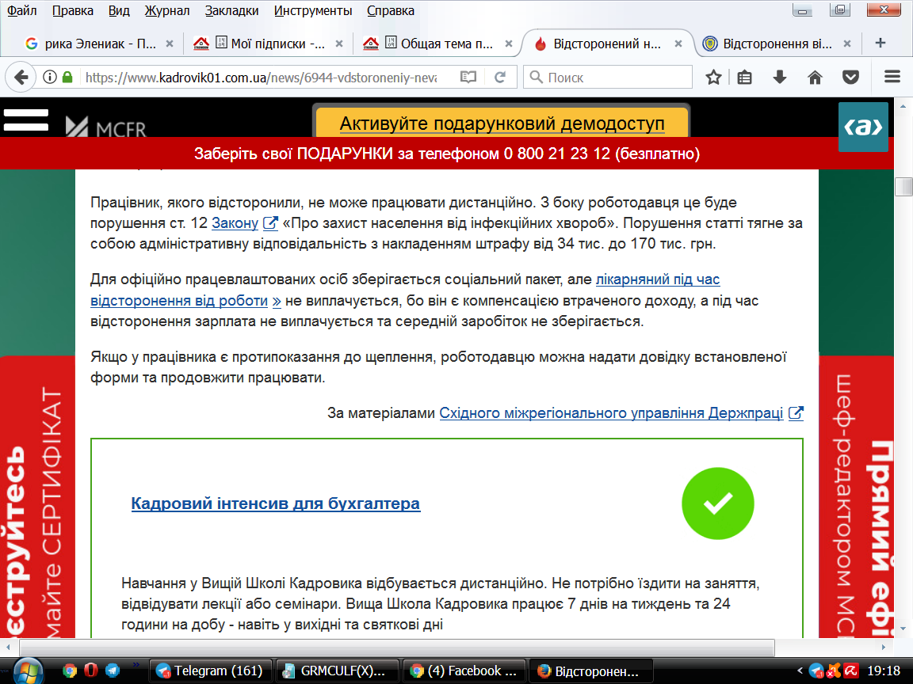Switch to the Мої підписки tab
The height and width of the screenshot is (684, 913).
pos(269,44)
